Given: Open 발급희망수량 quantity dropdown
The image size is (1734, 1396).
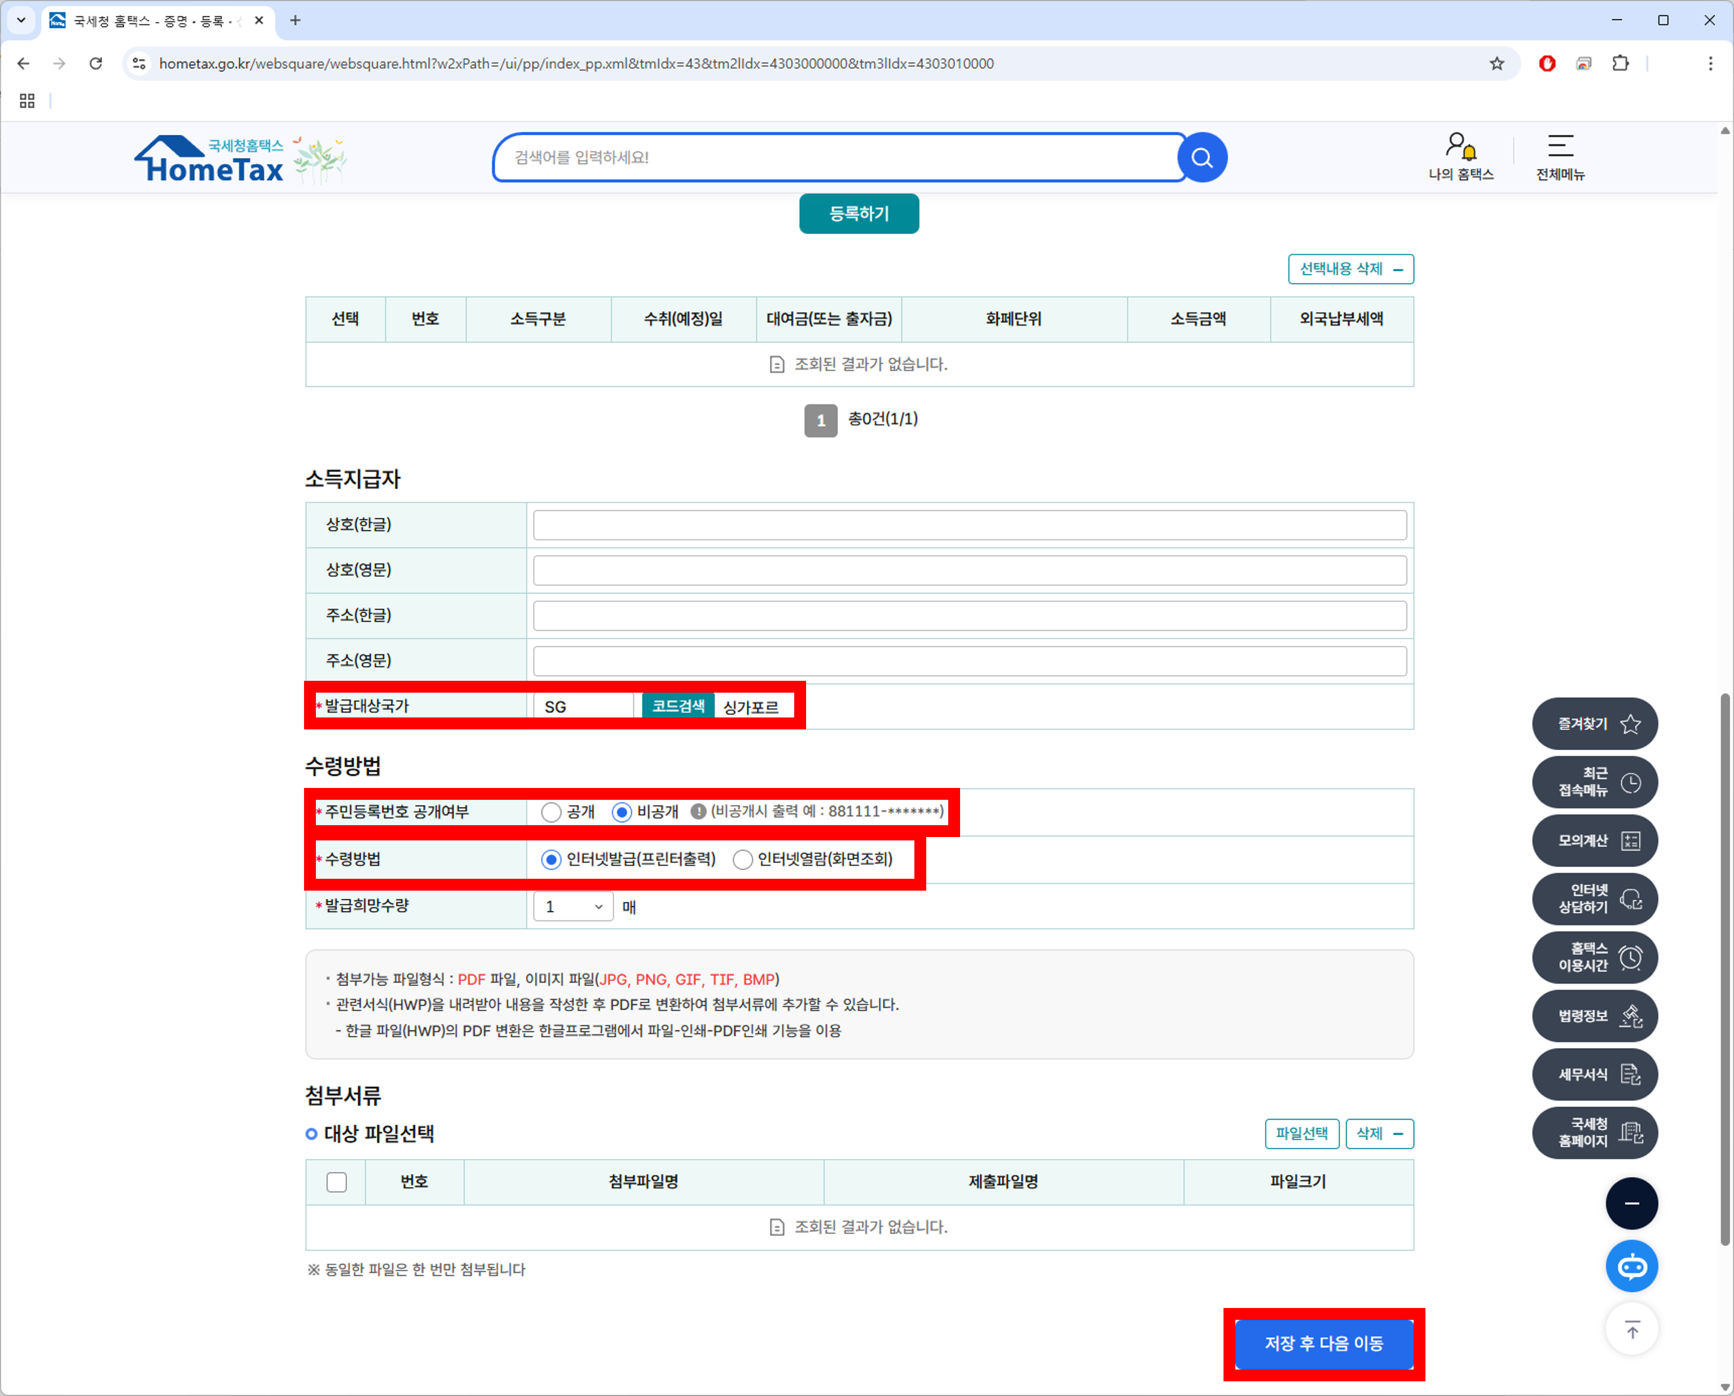Looking at the screenshot, I should [x=573, y=907].
